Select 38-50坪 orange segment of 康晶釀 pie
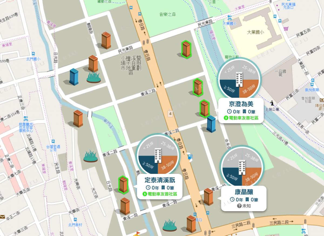Viewport: 324px width, 236px height. 252,177
